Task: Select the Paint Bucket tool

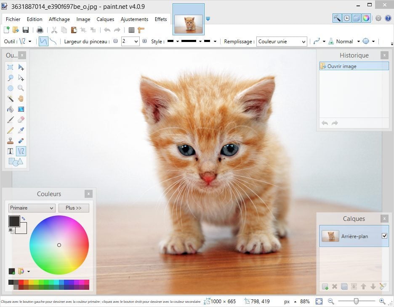Action: tap(11, 109)
